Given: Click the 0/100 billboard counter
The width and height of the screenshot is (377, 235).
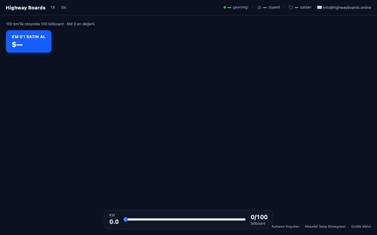Looking at the screenshot, I should click(x=259, y=219).
